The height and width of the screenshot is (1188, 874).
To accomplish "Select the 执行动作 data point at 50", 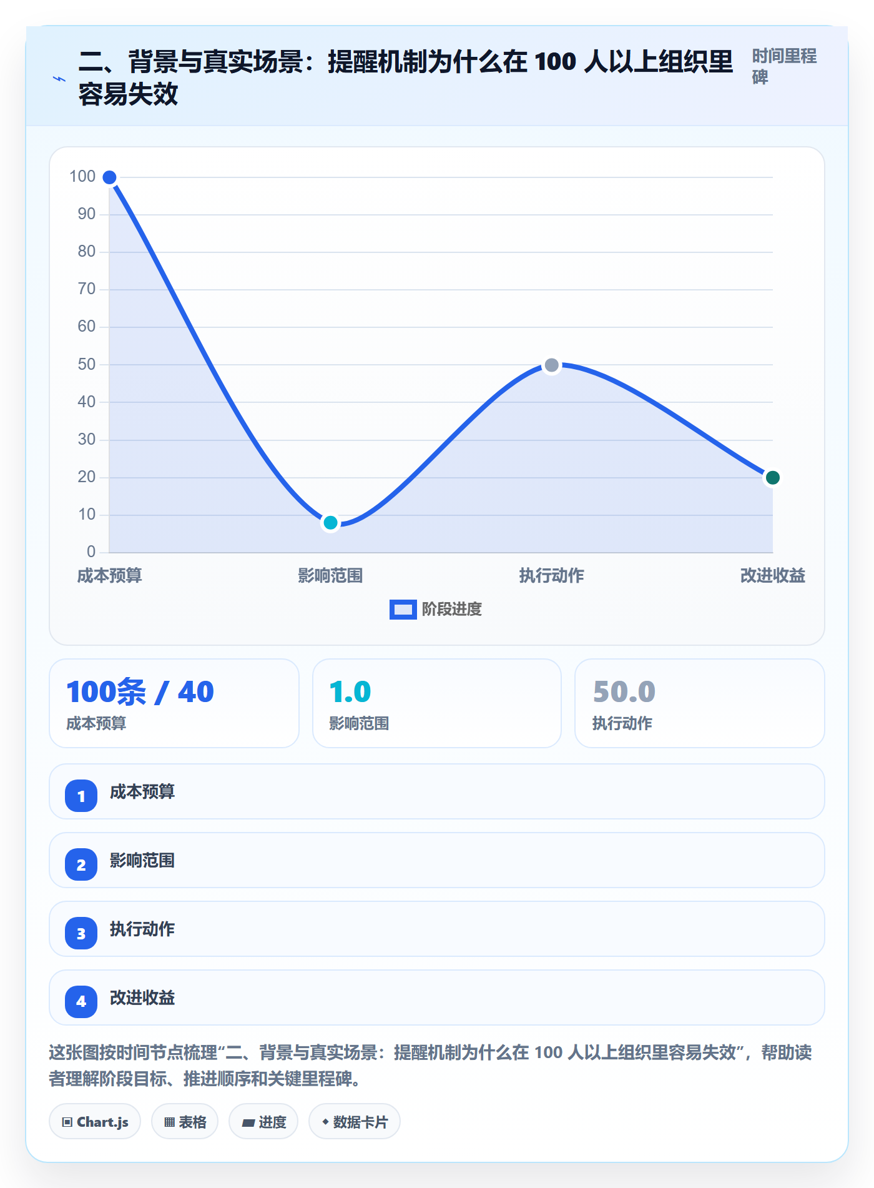I will pyautogui.click(x=551, y=365).
